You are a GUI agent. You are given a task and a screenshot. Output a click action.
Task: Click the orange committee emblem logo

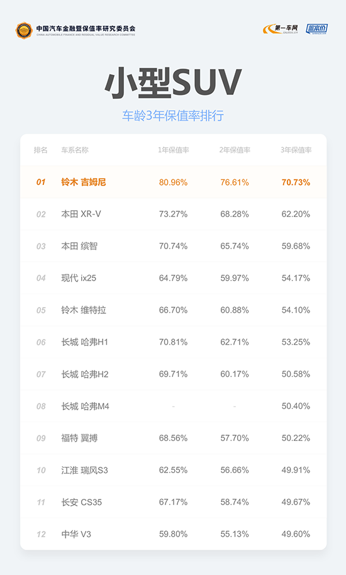24,30
